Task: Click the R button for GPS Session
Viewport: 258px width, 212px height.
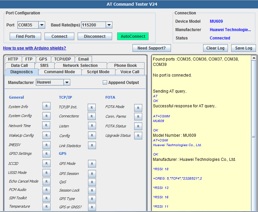Action: coord(92,174)
